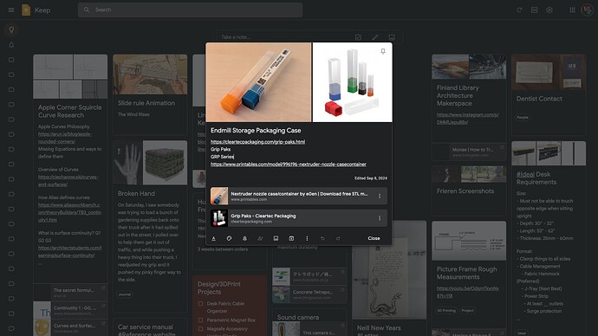This screenshot has height=336, width=598.
Task: Open the cleartecpackaging.com grip-paks link
Action: (x=257, y=142)
